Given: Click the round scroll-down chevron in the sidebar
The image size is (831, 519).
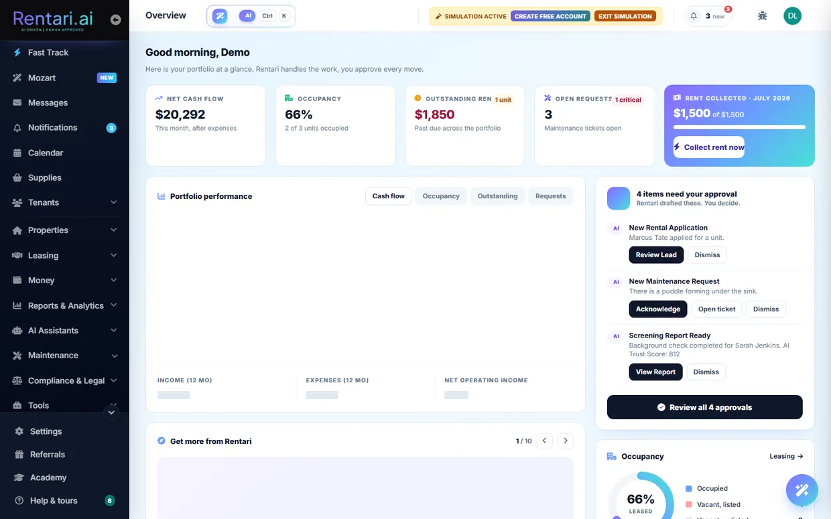Looking at the screenshot, I should click(x=112, y=413).
